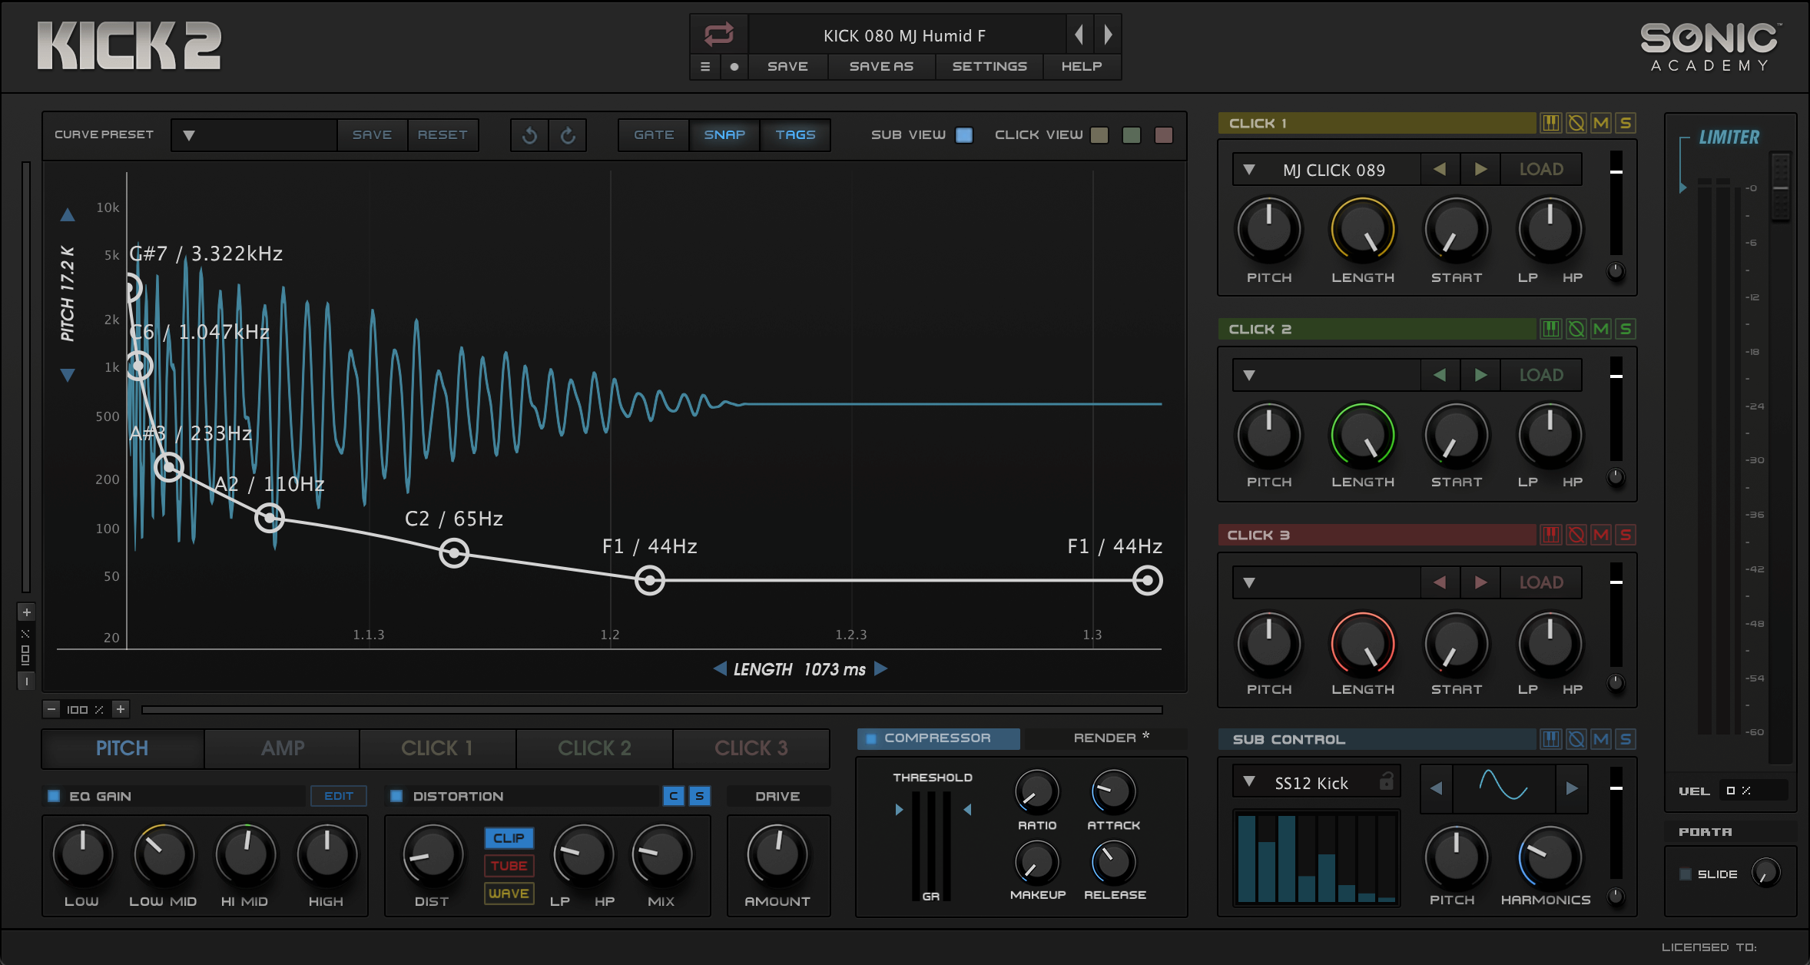1810x965 pixels.
Task: Click Click 1 keyboard tracking icon
Action: [x=1551, y=123]
